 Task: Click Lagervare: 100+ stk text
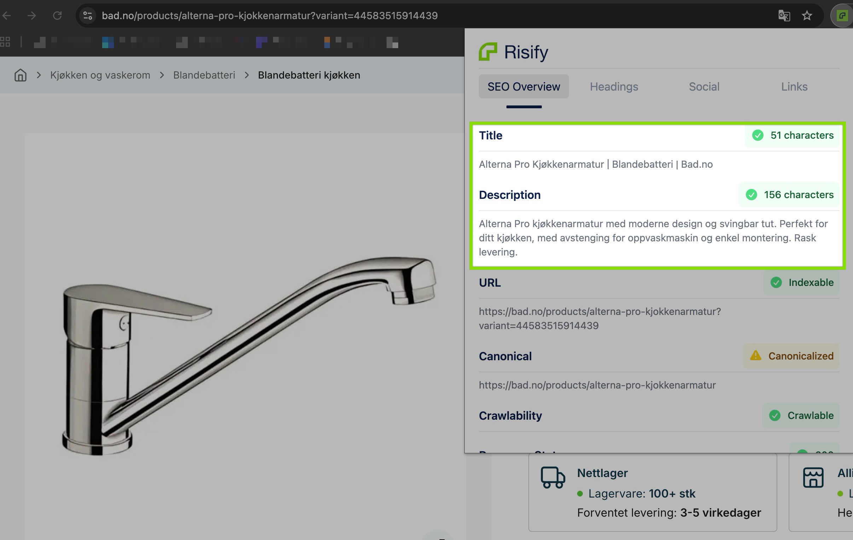[642, 494]
